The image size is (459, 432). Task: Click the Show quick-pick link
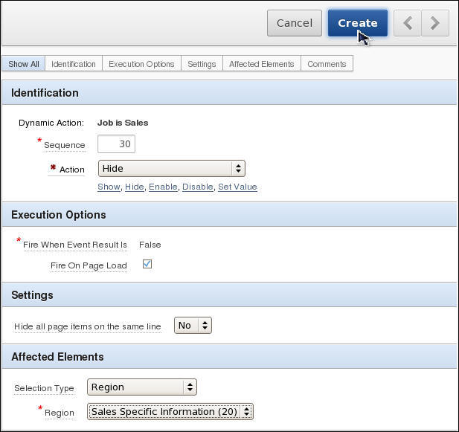(x=109, y=187)
